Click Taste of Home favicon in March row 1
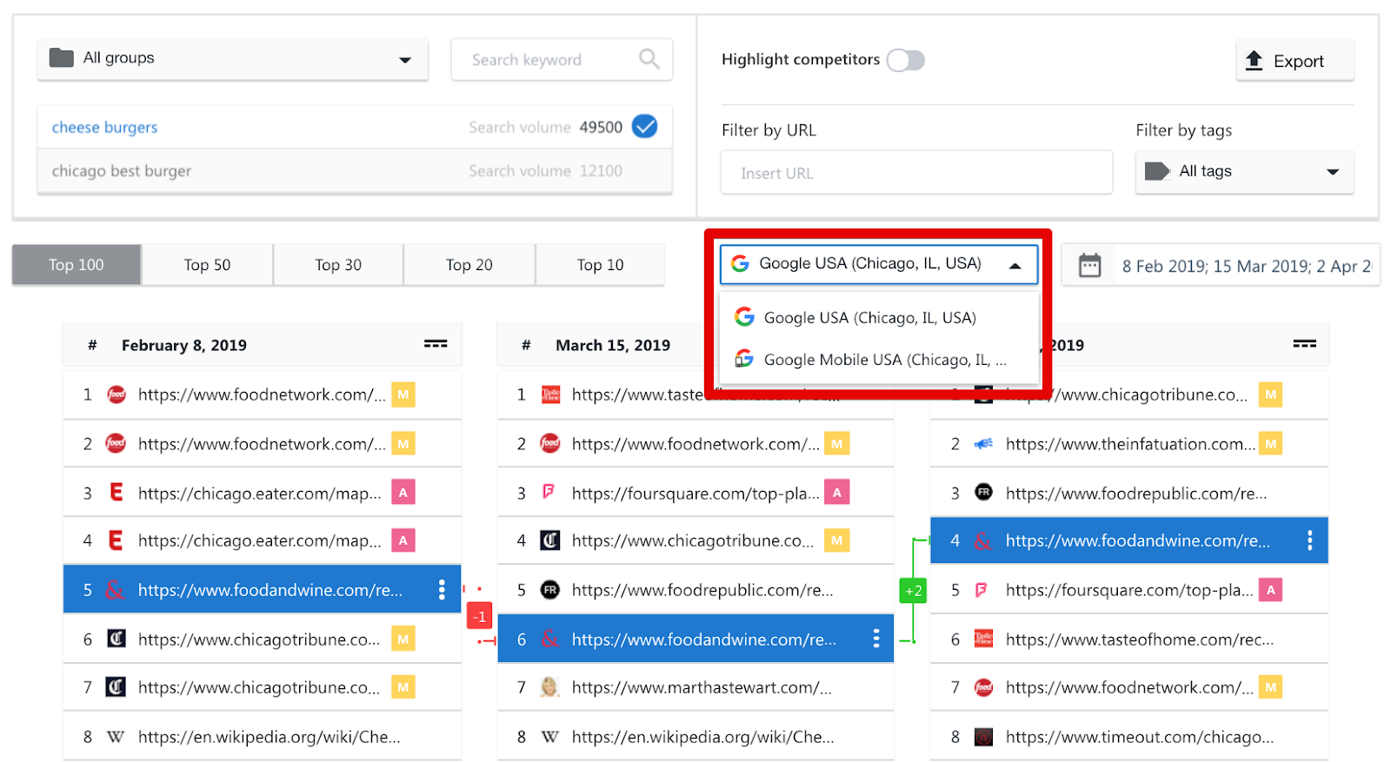The height and width of the screenshot is (762, 1391). pos(550,394)
